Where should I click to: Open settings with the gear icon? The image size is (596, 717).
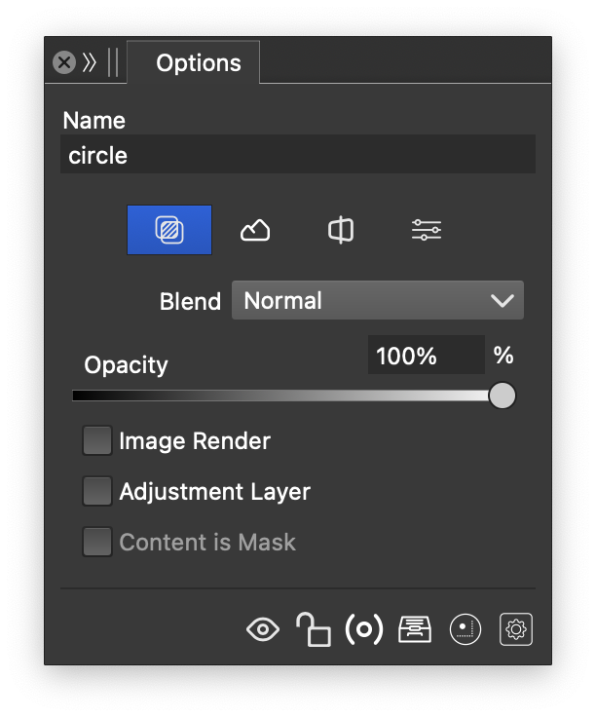pos(516,629)
